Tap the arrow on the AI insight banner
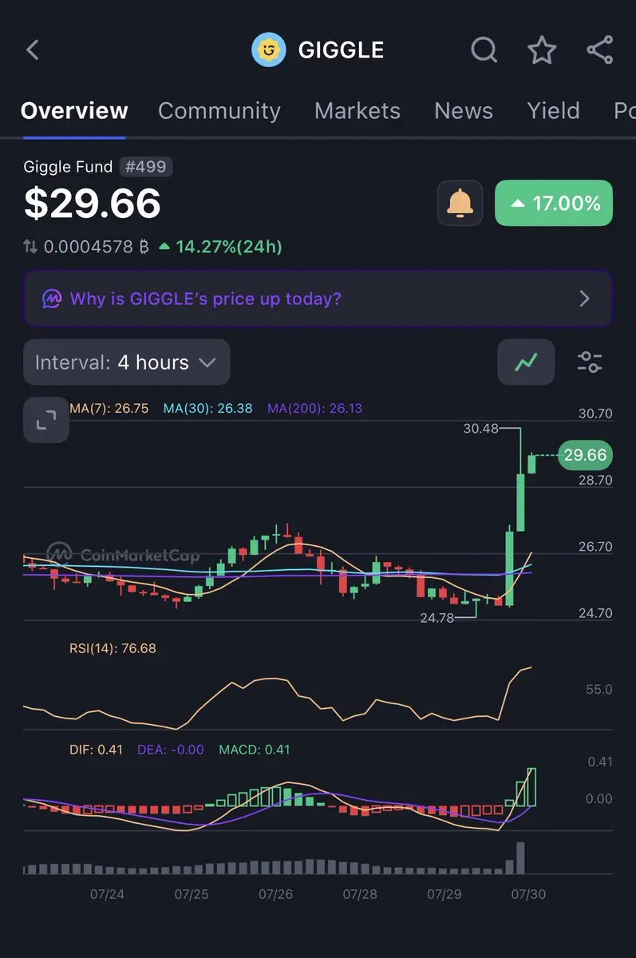The height and width of the screenshot is (958, 636). tap(585, 299)
